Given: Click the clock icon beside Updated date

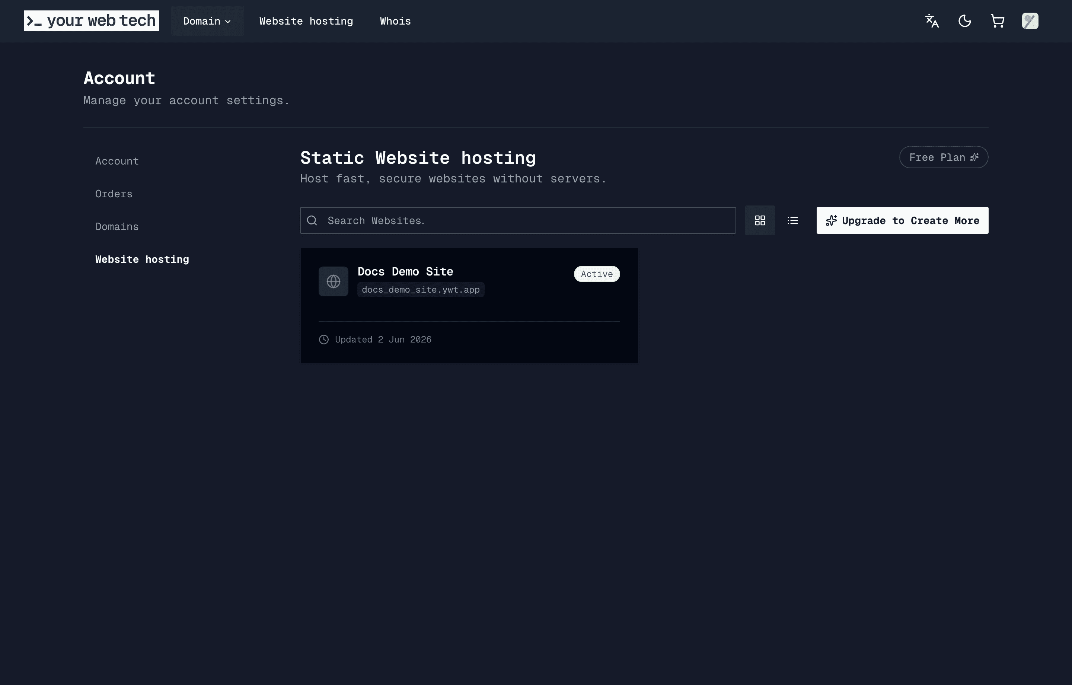Looking at the screenshot, I should [x=324, y=340].
